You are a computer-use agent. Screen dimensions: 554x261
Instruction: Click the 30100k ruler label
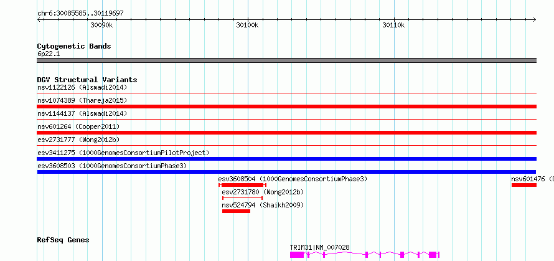pos(247,25)
